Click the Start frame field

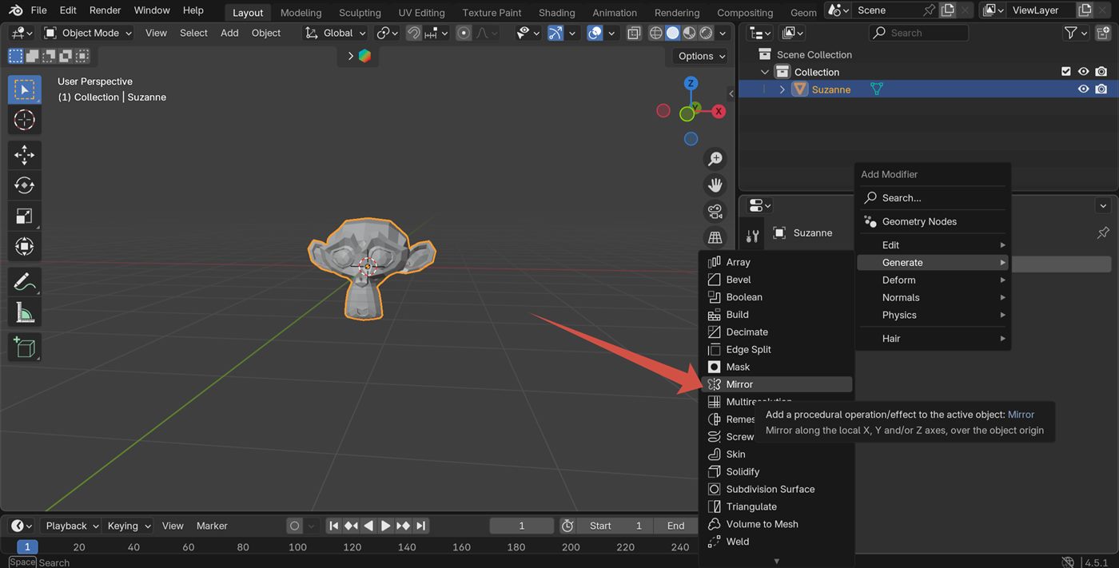click(x=615, y=526)
